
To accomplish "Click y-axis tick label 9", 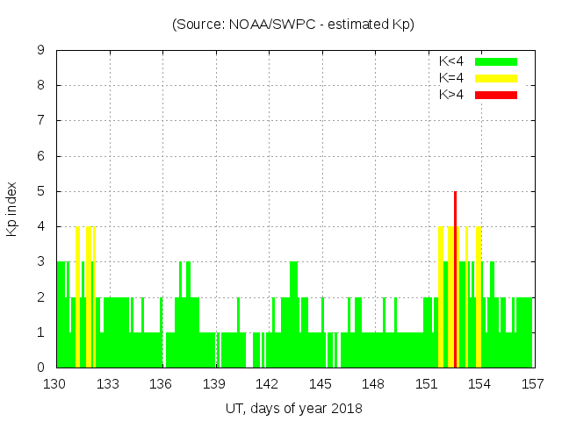I will click(41, 50).
